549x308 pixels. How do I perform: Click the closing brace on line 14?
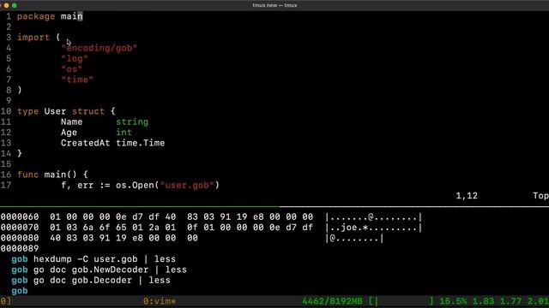(x=20, y=153)
